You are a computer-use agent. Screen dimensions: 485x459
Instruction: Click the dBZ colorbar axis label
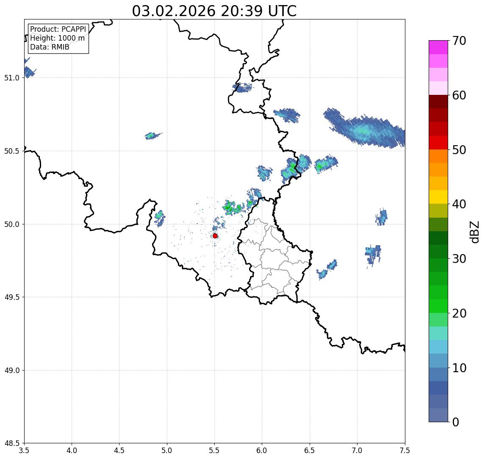[474, 232]
